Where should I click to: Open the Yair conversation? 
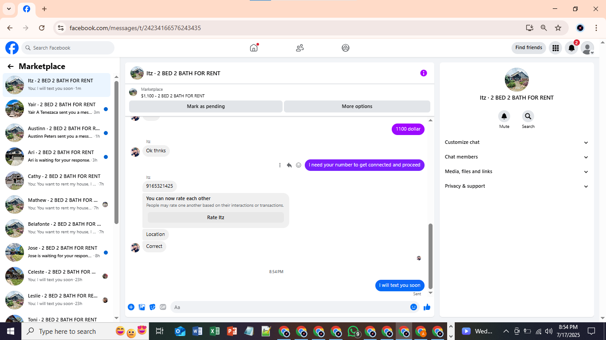57,108
